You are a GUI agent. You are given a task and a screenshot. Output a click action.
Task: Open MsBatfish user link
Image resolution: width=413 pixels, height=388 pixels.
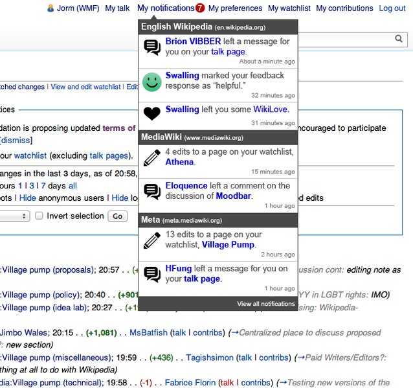[x=148, y=333]
